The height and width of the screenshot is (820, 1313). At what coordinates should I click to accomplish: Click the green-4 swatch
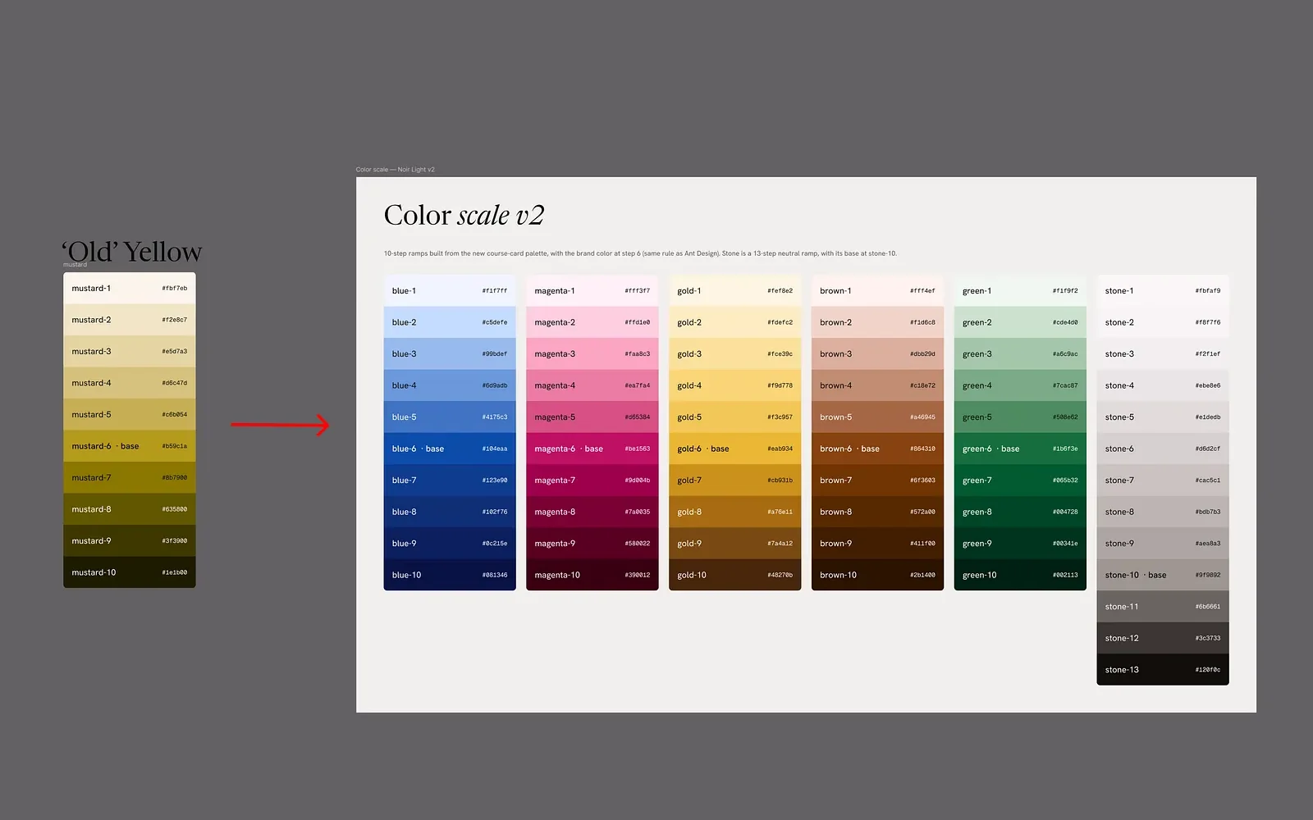1020,385
